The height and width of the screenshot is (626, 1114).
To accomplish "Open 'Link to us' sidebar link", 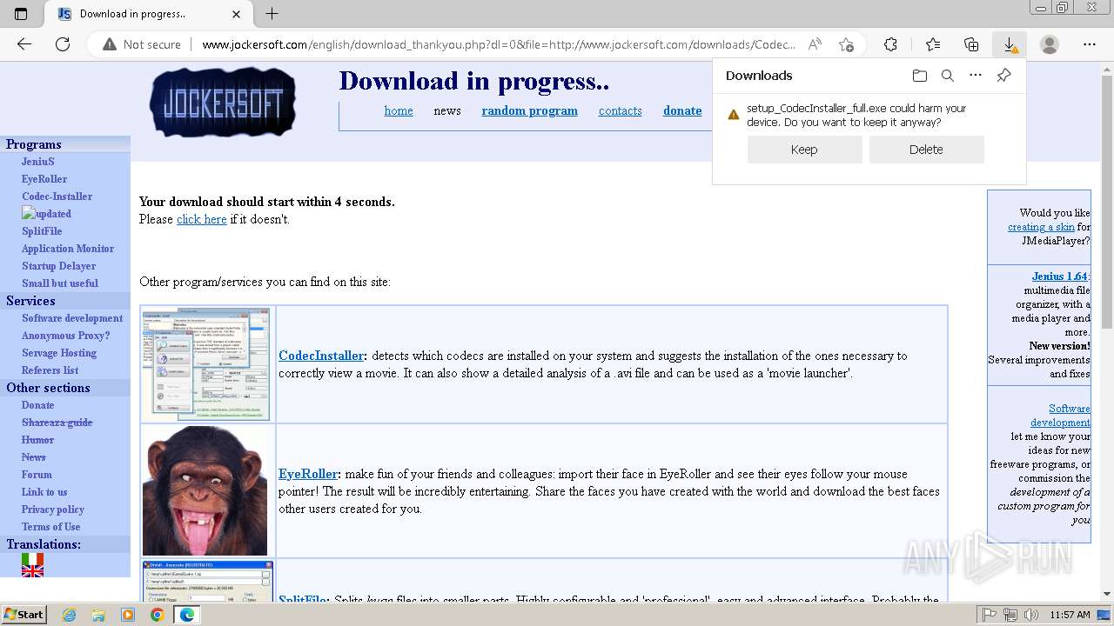I will (x=44, y=492).
